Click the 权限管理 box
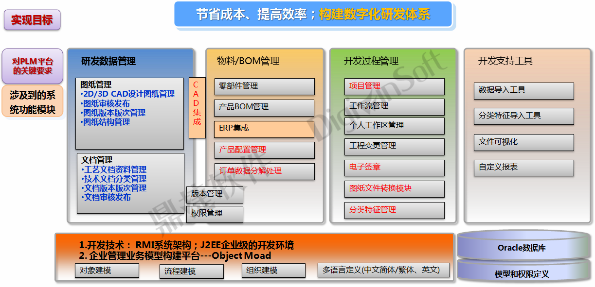Screen dimensions: 595x287 pyautogui.click(x=215, y=214)
